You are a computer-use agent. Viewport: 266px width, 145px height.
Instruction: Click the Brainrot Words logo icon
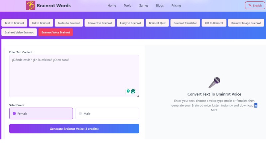(x=31, y=5)
